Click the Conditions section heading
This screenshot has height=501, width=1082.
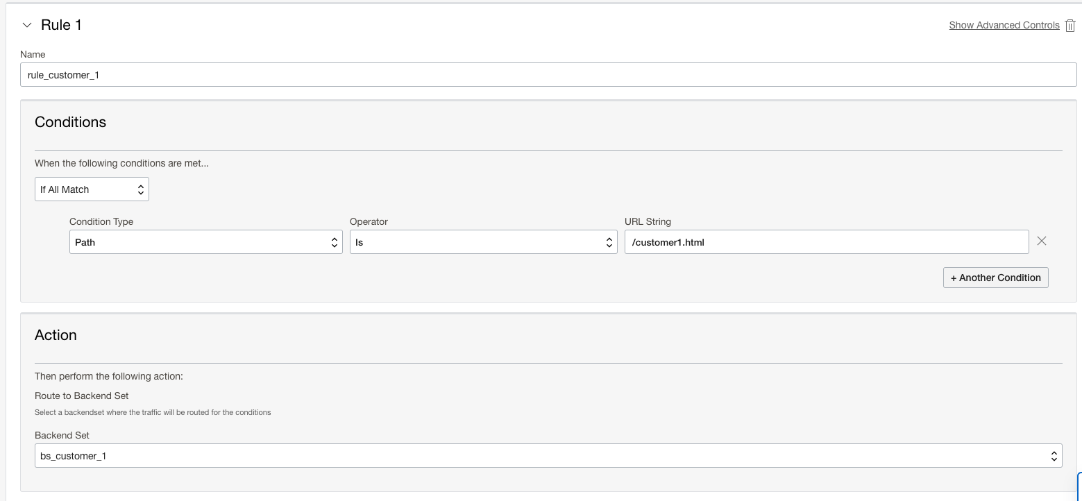[70, 122]
